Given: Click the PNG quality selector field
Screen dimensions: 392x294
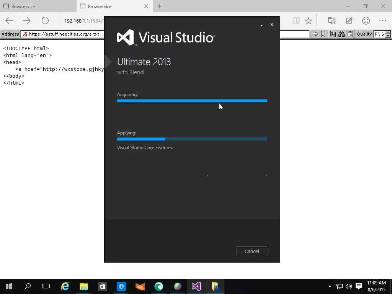Looking at the screenshot, I should point(379,34).
